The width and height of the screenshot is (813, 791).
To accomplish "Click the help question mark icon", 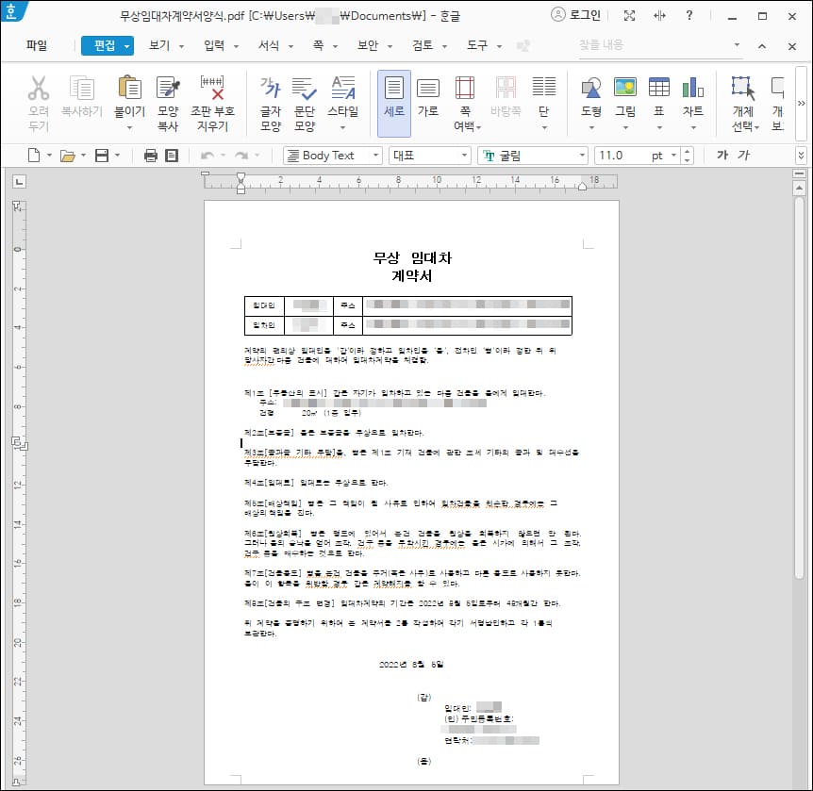I will 689,15.
